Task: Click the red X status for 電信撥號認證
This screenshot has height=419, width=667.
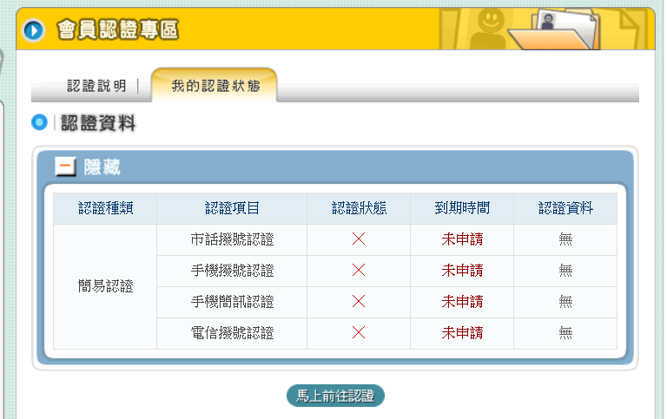Action: 359,333
